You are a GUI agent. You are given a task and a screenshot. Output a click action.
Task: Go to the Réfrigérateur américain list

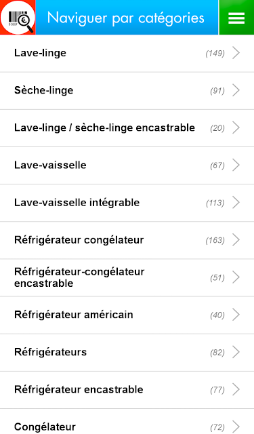pyautogui.click(x=127, y=315)
